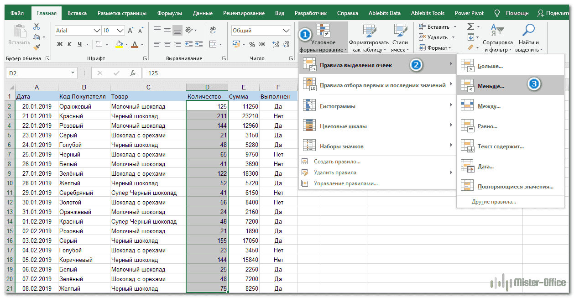This screenshot has width=574, height=298.
Task: Click the Wrap Text icon
Action: pyautogui.click(x=213, y=30)
